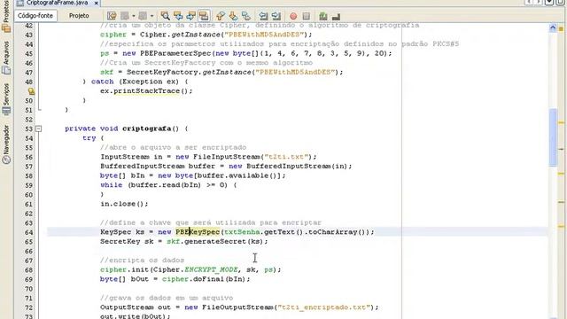This screenshot has width=567, height=319.
Task: Click vertical scrollbar thumb
Action: [x=553, y=137]
